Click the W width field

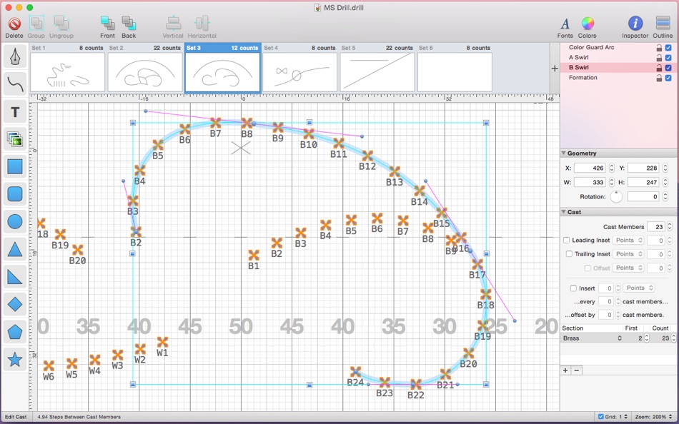[590, 182]
